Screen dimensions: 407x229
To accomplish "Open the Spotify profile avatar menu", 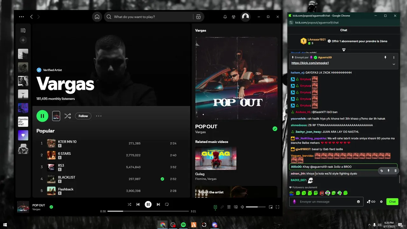I will pyautogui.click(x=245, y=17).
